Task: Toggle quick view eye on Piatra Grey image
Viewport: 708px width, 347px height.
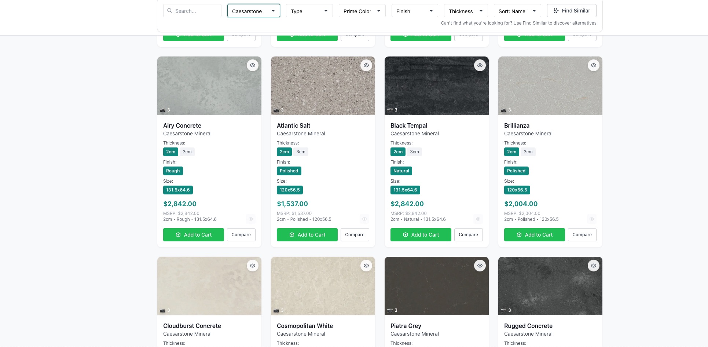Action: (x=480, y=266)
